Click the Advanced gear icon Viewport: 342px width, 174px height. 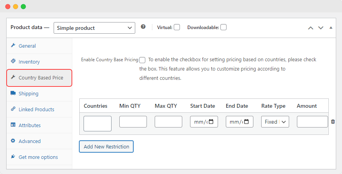pos(13,141)
